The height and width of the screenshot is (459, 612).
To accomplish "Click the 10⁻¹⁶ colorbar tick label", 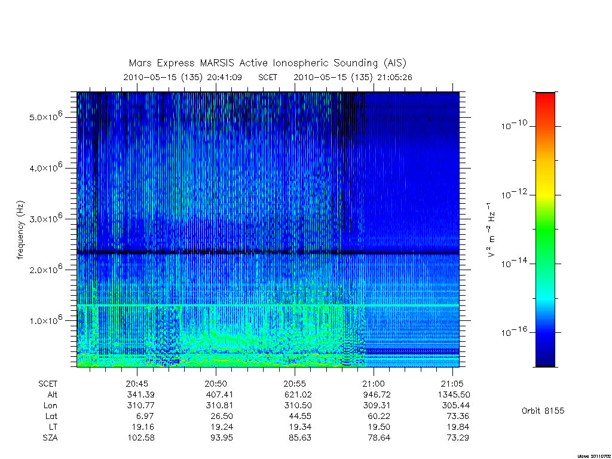I will click(514, 332).
